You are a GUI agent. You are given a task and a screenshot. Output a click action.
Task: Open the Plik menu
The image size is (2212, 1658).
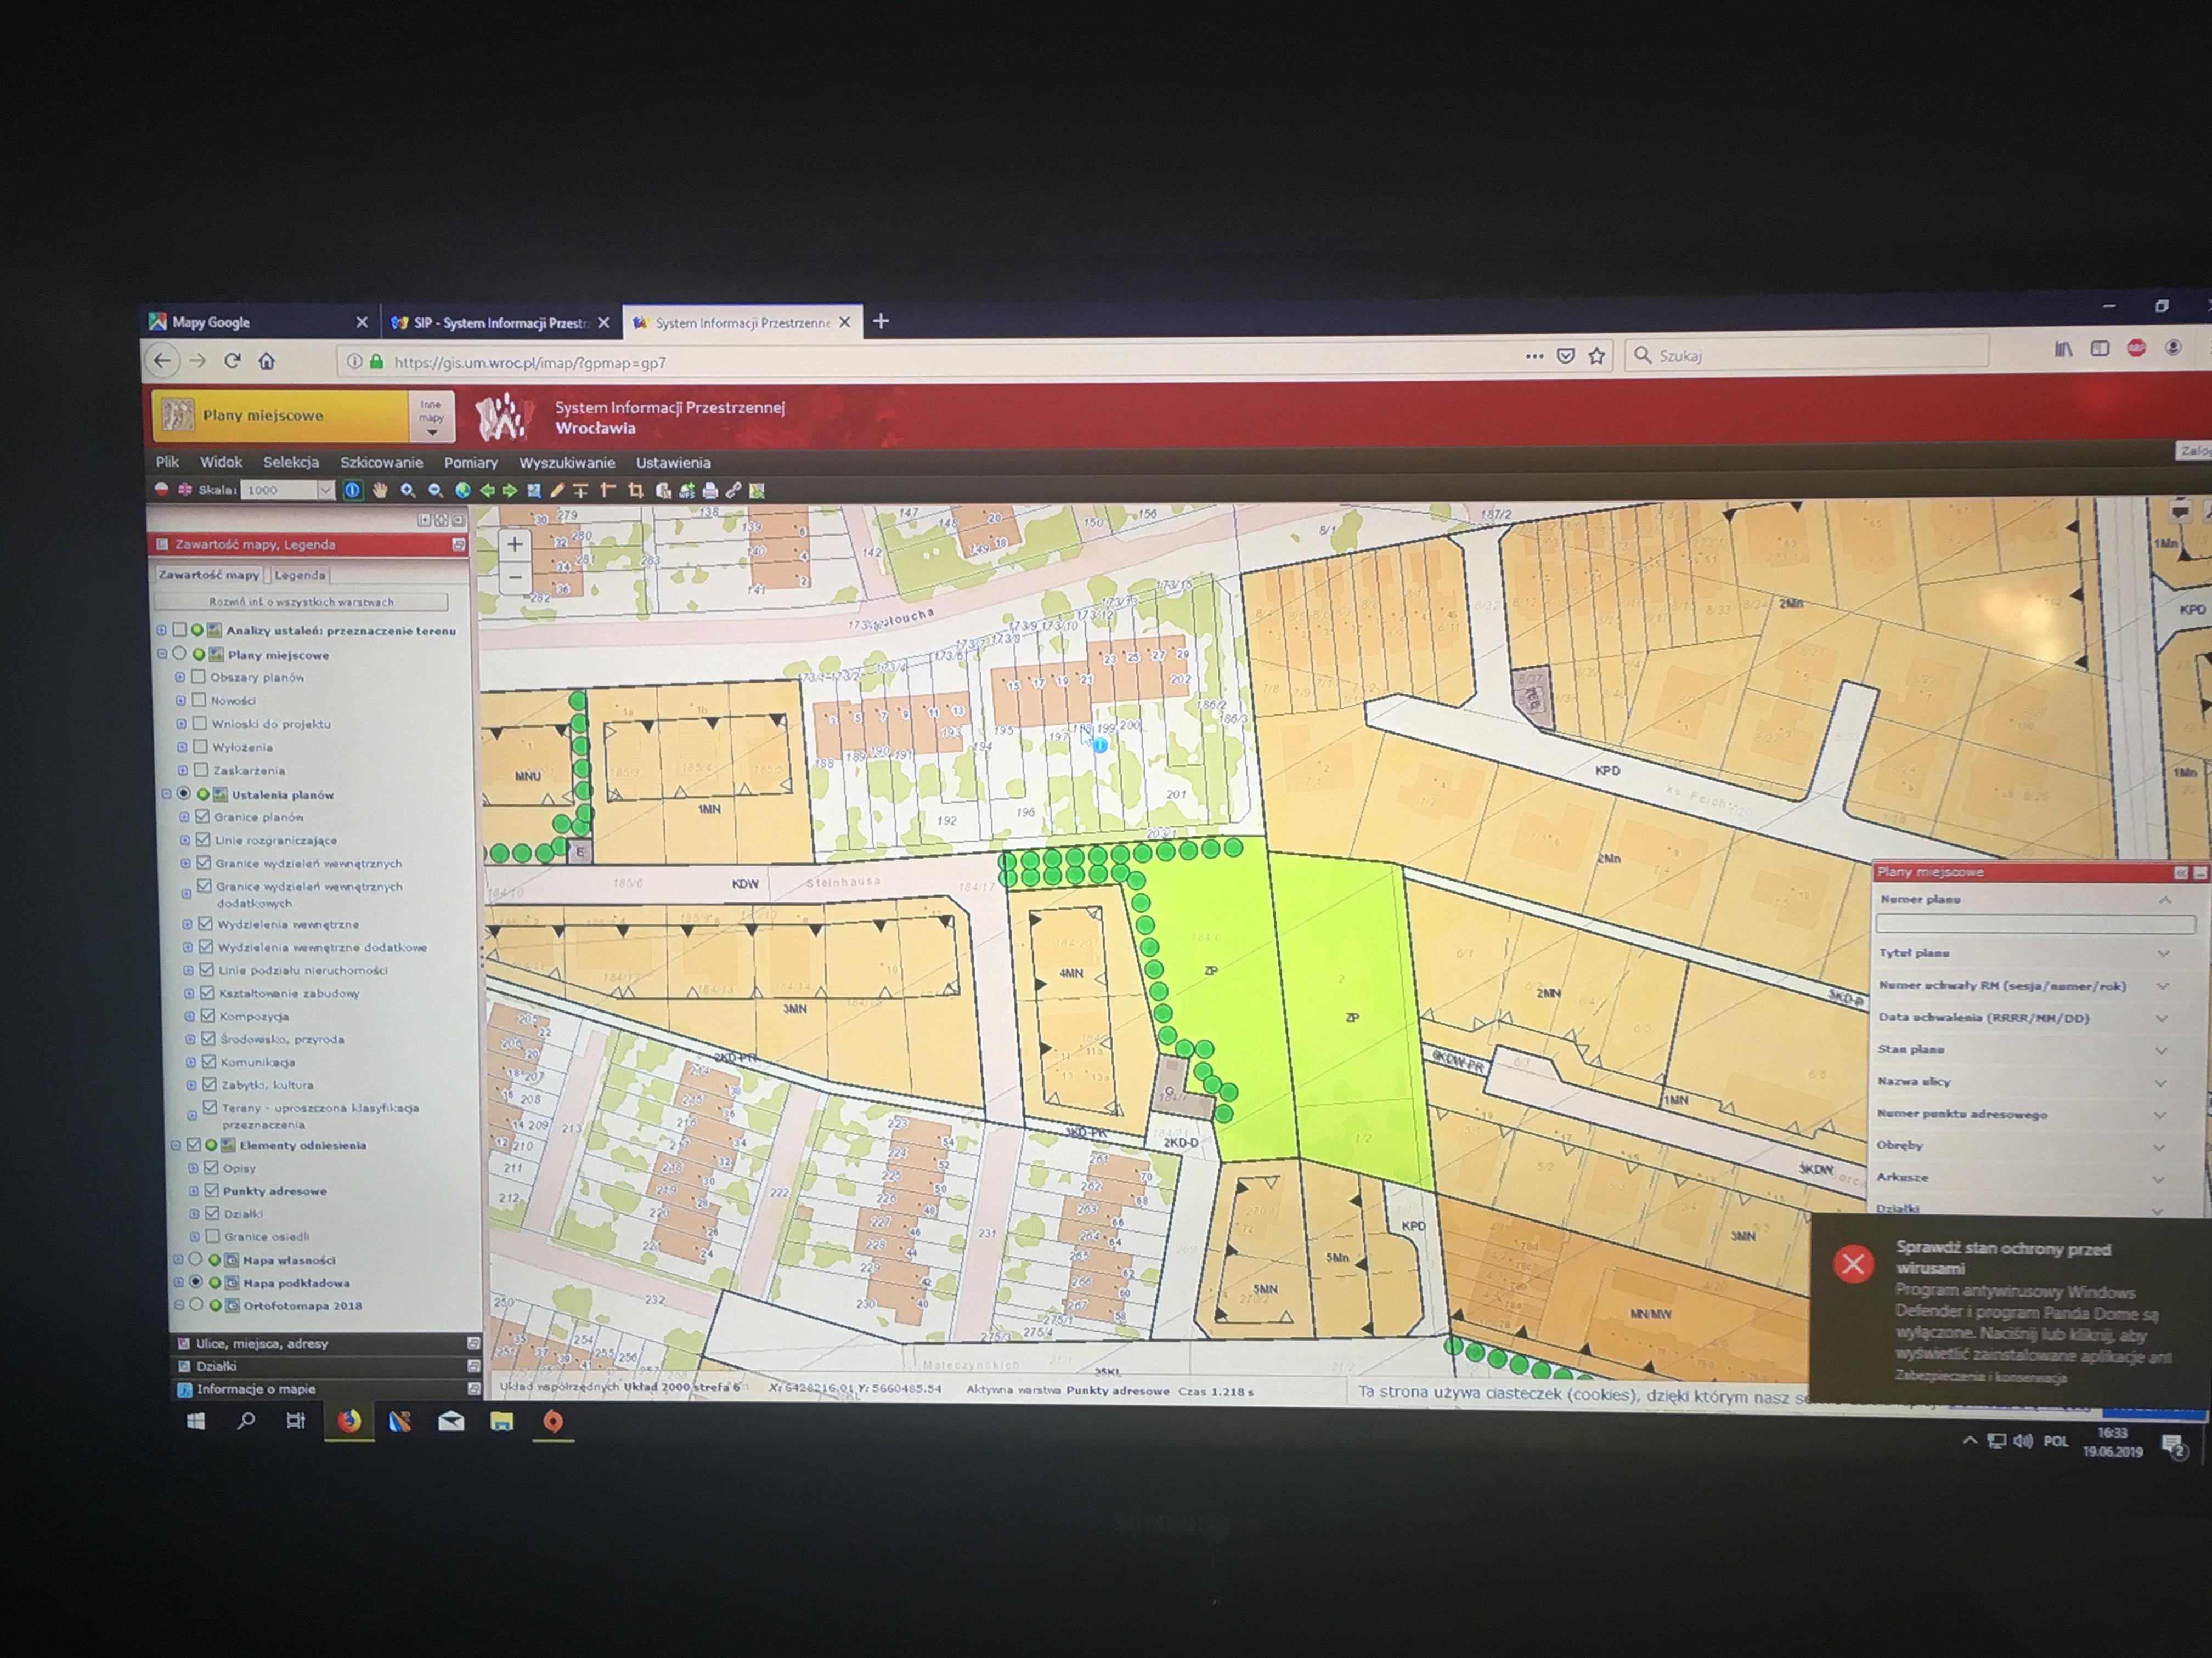pyautogui.click(x=167, y=462)
